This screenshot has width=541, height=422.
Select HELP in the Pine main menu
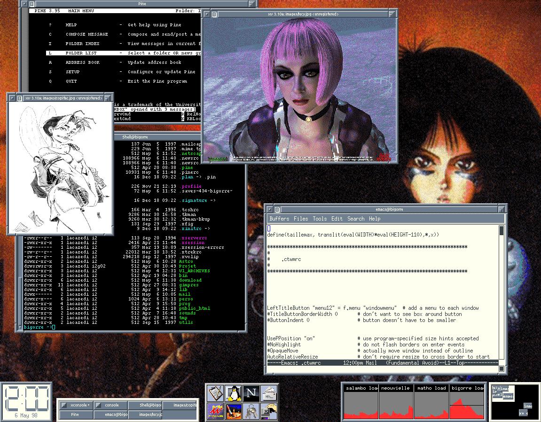[71, 25]
